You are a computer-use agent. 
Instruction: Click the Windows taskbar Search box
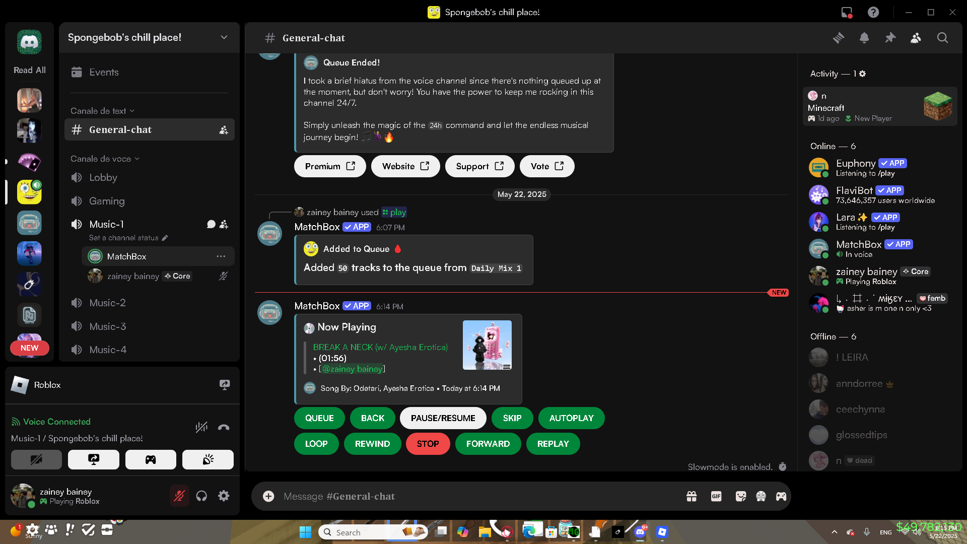click(x=373, y=532)
